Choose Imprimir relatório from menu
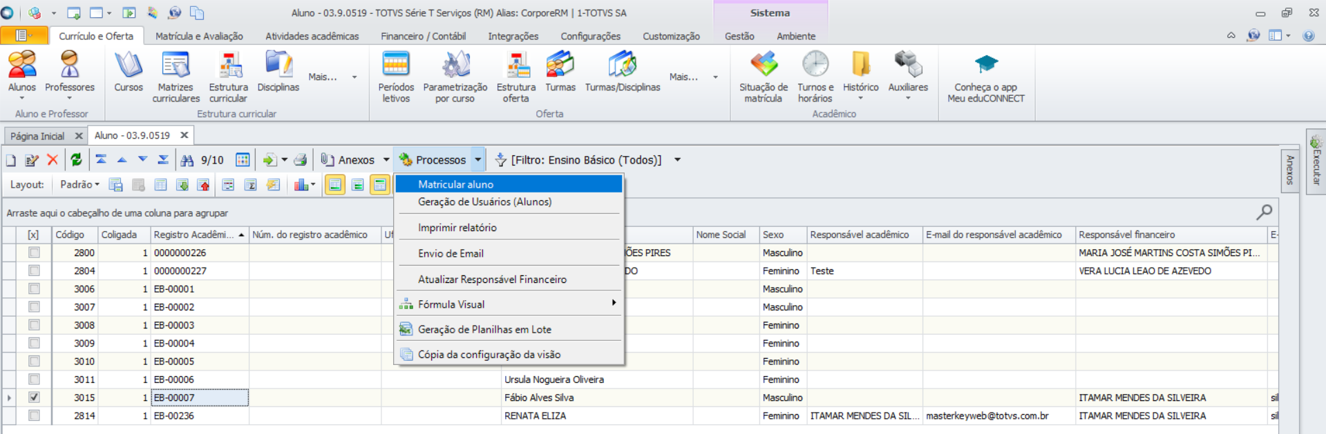Viewport: 1326px width, 434px height. 509,228
